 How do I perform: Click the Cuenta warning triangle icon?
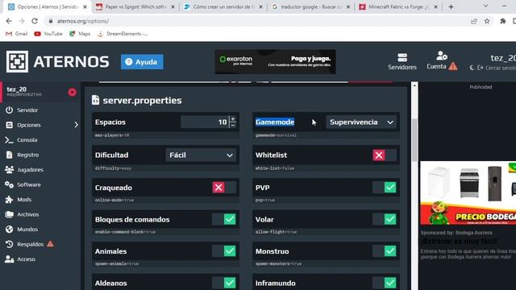tap(453, 66)
